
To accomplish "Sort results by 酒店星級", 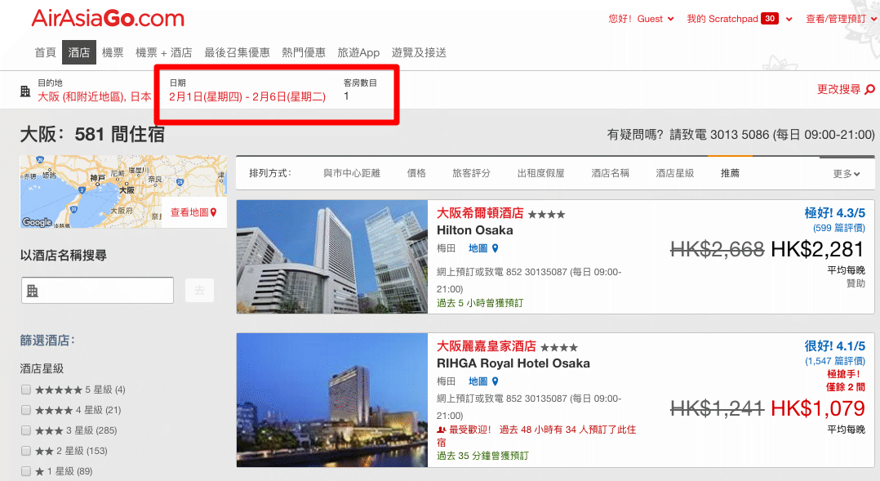I will click(x=675, y=173).
